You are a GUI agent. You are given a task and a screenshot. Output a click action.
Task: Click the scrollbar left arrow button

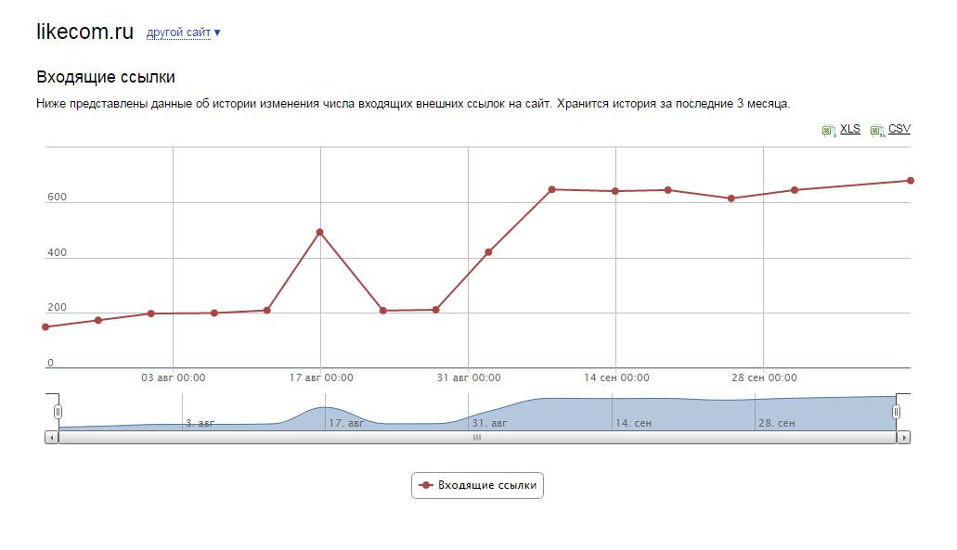coord(52,437)
